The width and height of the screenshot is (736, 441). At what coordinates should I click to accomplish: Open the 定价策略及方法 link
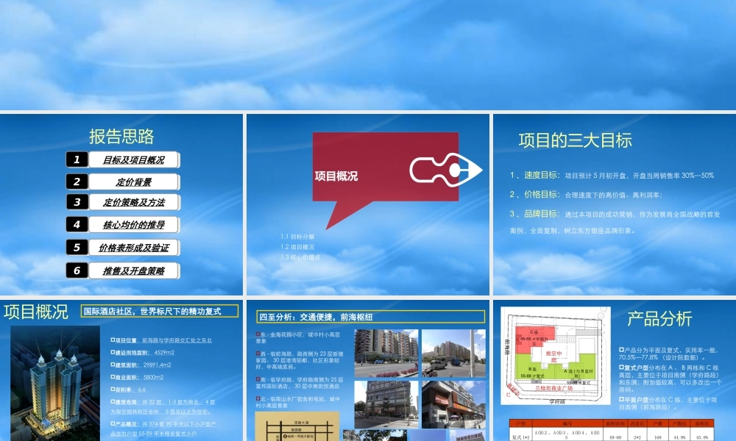click(x=134, y=202)
